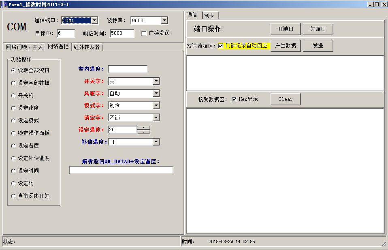The width and height of the screenshot is (388, 250).
Task: Open the 红外转发器 tab
Action: click(87, 47)
